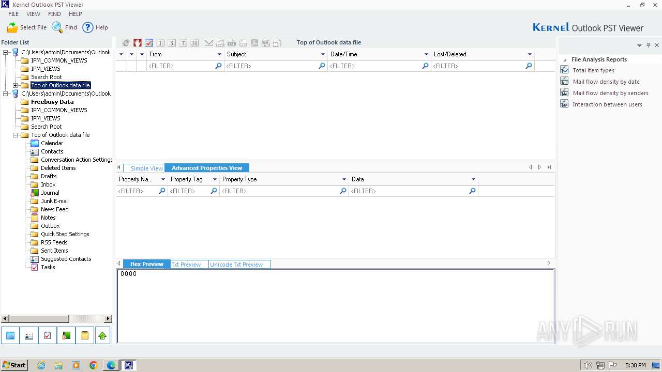
Task: Open the FILE menu
Action: [x=13, y=14]
